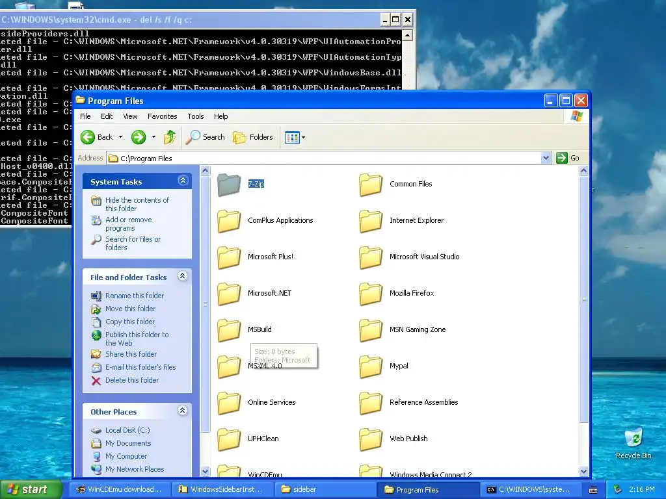Screen dimensions: 666x499
Task: Click Move this folder link
Action: 130,309
